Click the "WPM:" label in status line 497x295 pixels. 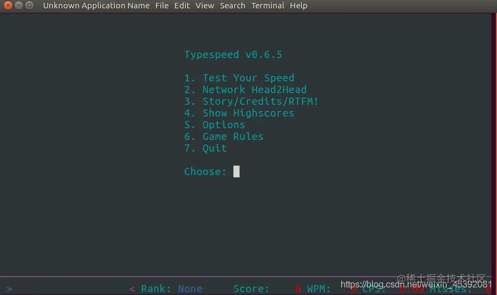pos(319,289)
